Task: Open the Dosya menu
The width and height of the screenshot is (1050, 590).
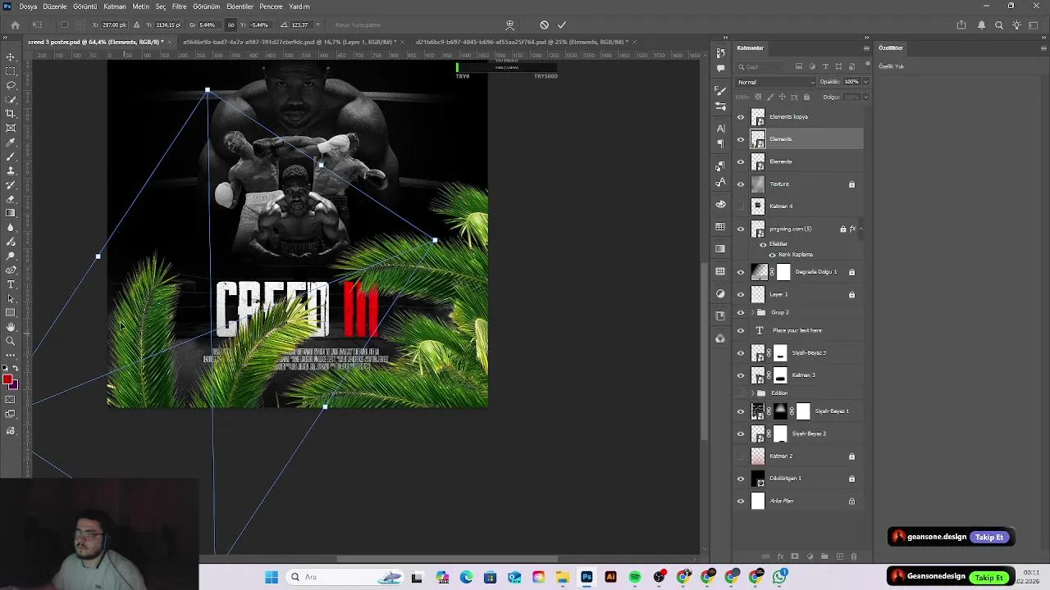Action: pyautogui.click(x=28, y=7)
